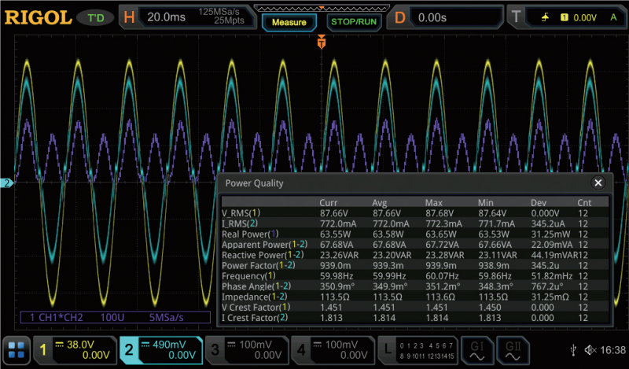Open the Measure menu
Screen dimensions: 629x369
(x=289, y=22)
